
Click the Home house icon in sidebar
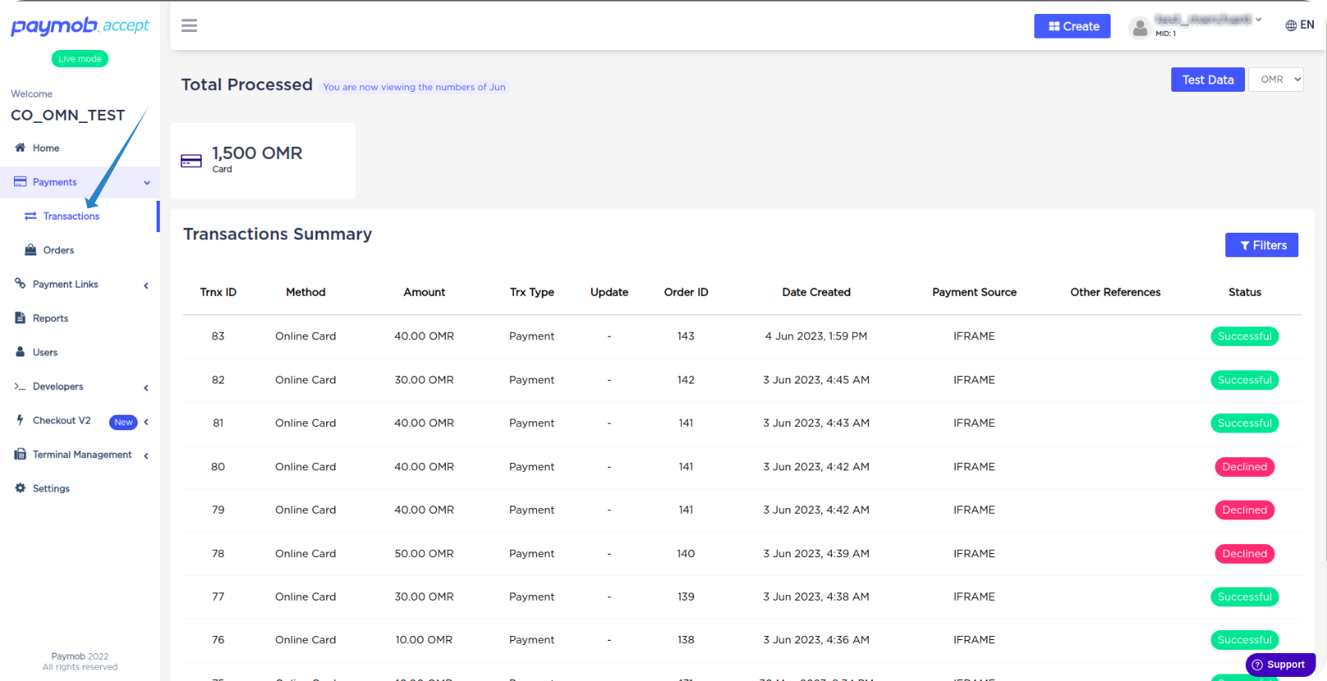tap(20, 148)
